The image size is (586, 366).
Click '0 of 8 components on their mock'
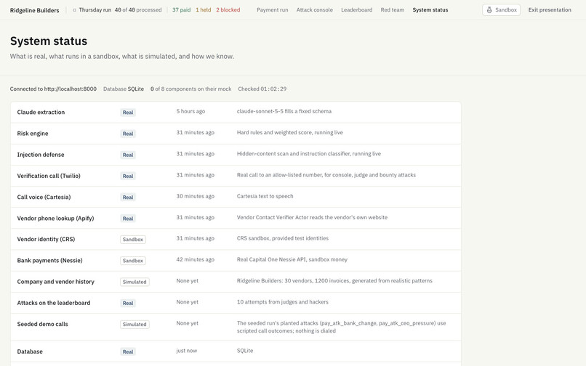191,89
